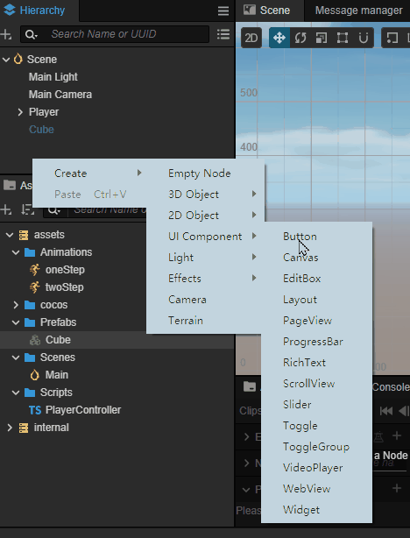Screen dimensions: 410x538
Task: Click the Animation panel folder icon
Action: coord(250,386)
